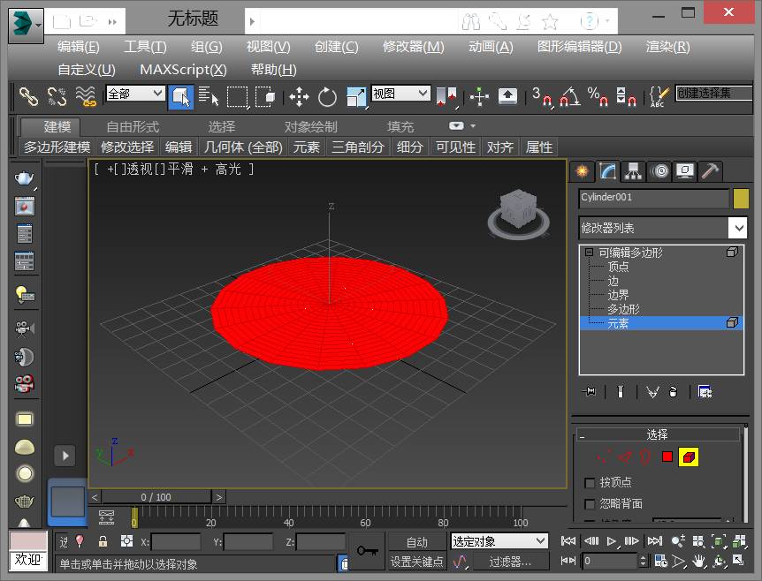
Task: Click the Cylinder001 object color swatch
Action: (x=741, y=198)
